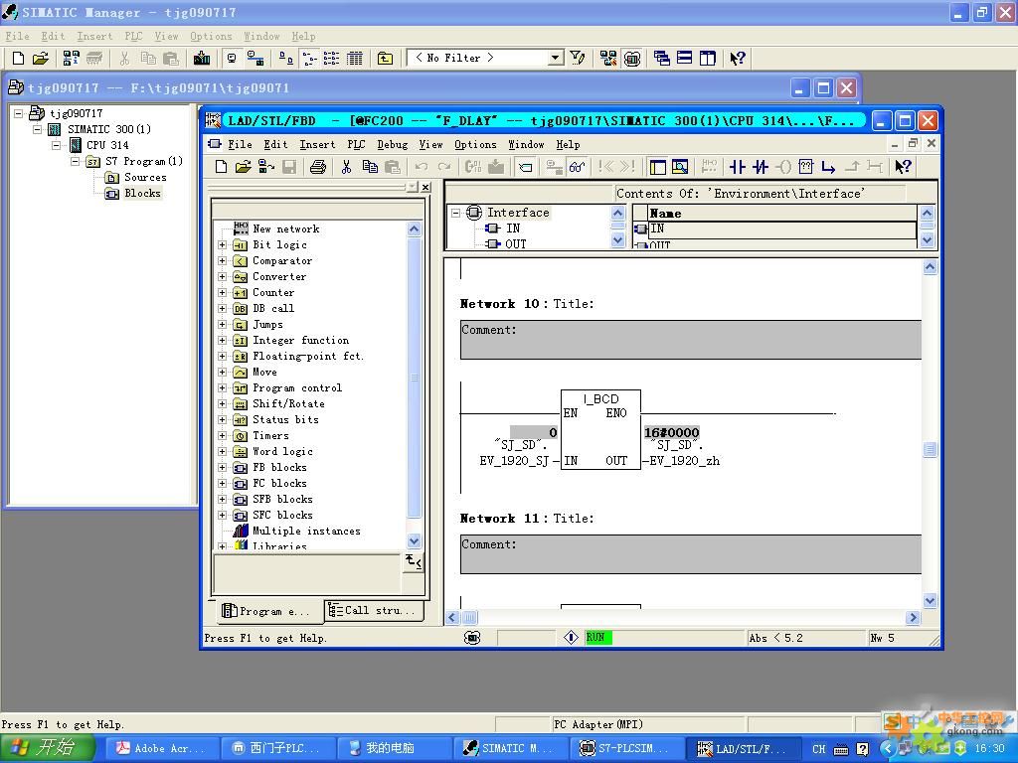This screenshot has width=1018, height=763.
Task: Click Windows Start button
Action: (x=47, y=748)
